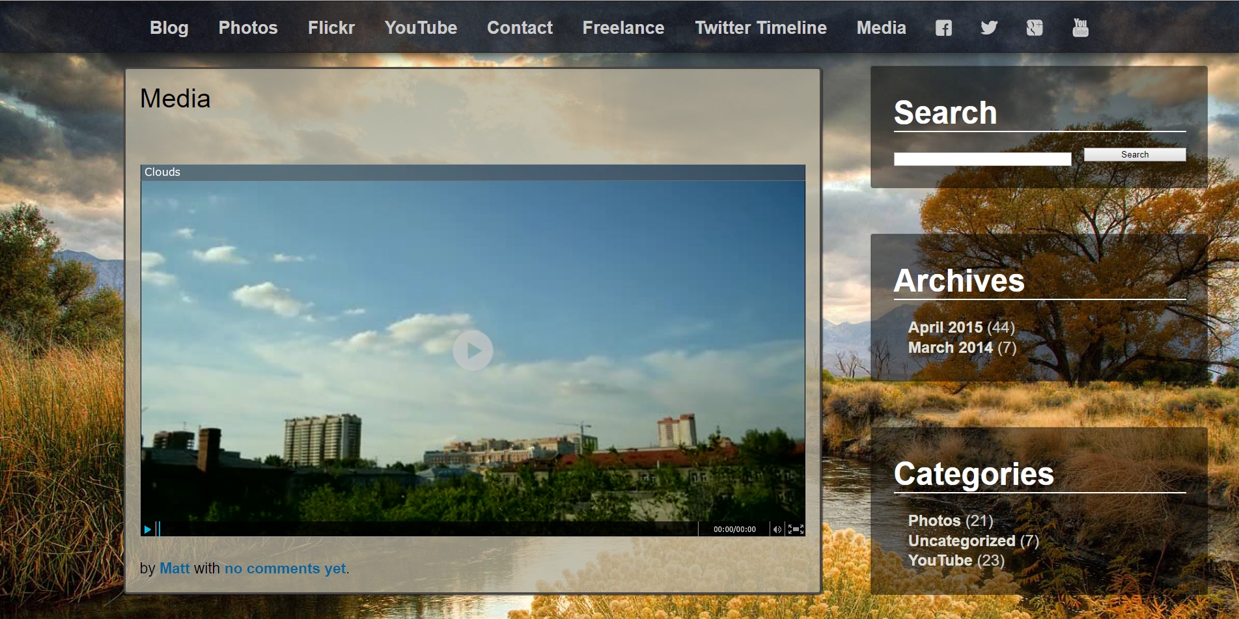This screenshot has width=1239, height=619.
Task: Select the Media menu item
Action: pos(882,27)
